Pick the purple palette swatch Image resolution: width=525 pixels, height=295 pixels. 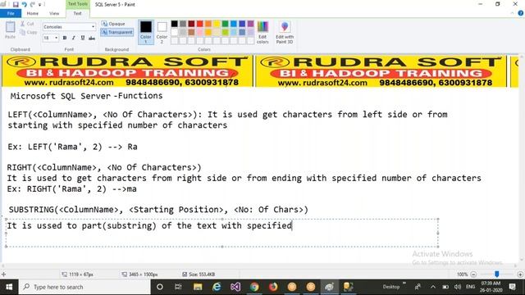coord(250,24)
